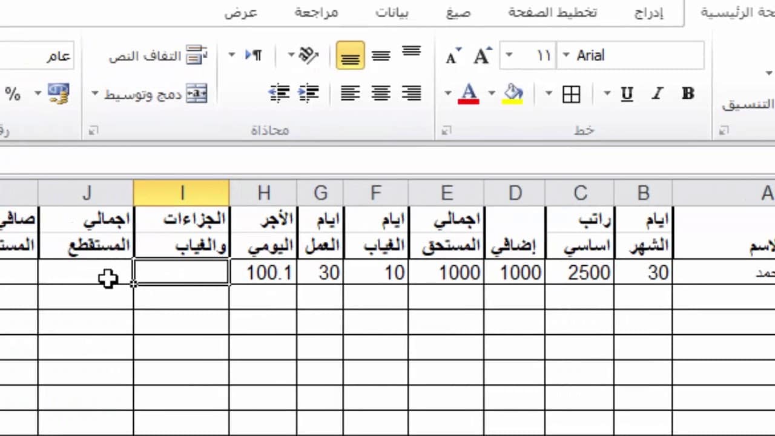The height and width of the screenshot is (436, 775).
Task: Click the decrease font size icon
Action: [453, 56]
